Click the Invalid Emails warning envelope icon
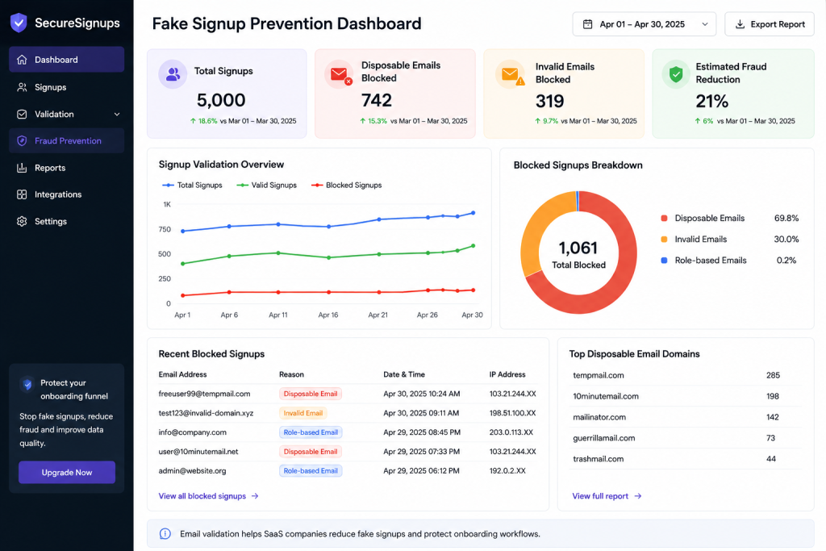 tap(511, 74)
